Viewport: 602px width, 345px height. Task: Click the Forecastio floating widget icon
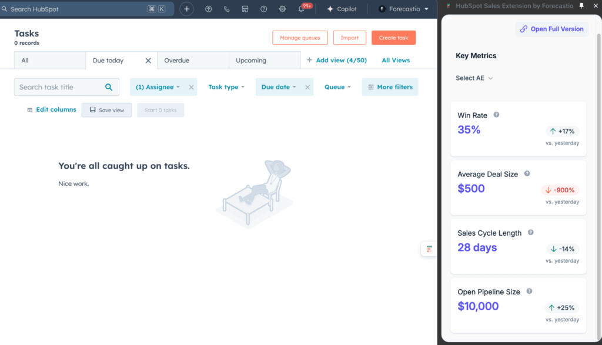[x=429, y=249]
